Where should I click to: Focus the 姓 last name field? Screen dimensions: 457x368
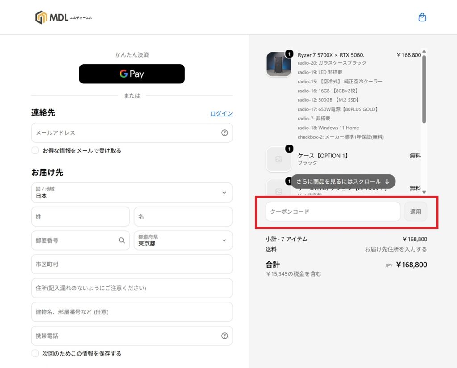pyautogui.click(x=80, y=216)
